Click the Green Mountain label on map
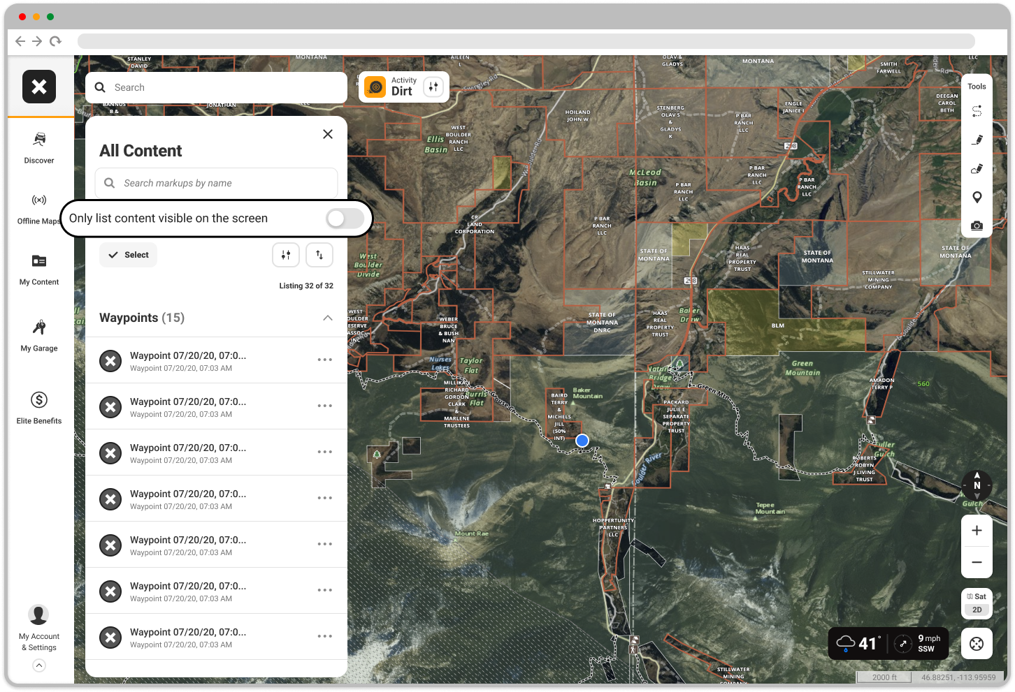1015x692 pixels. (x=802, y=368)
